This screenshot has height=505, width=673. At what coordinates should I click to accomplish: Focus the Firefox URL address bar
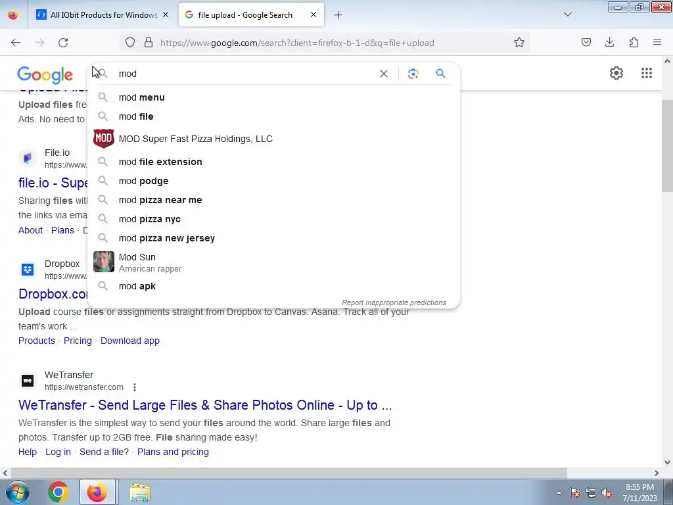(x=326, y=43)
